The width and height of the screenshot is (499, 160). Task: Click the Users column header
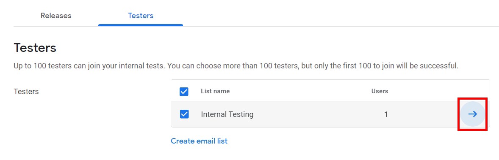[380, 91]
